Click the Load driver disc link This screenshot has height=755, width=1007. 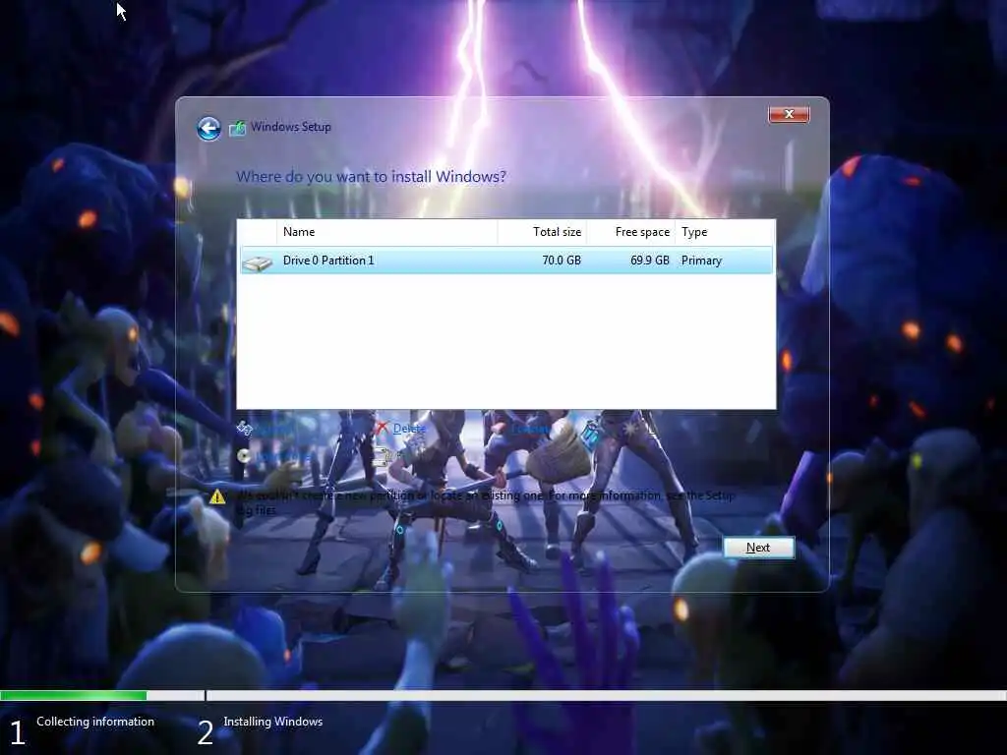(x=275, y=456)
